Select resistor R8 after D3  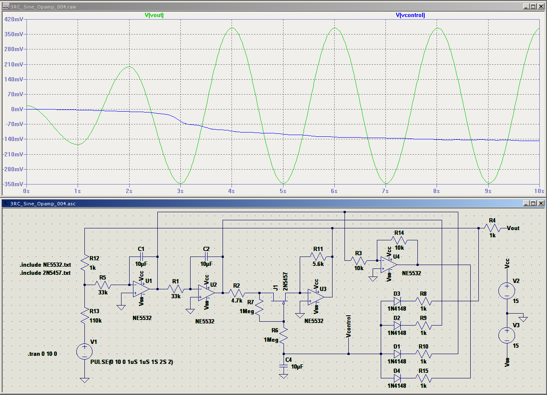coord(423,301)
